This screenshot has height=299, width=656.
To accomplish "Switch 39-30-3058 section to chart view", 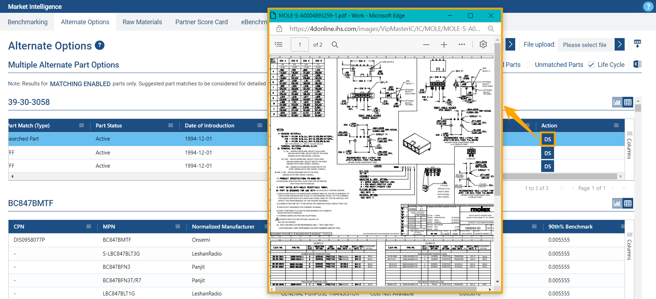I will point(617,103).
